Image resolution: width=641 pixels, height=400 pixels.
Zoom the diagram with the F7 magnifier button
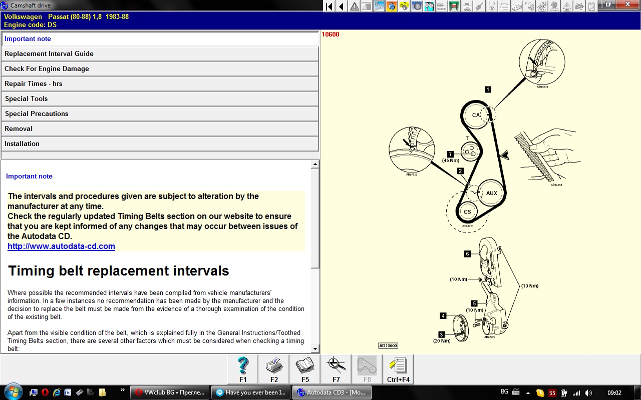coord(336,369)
